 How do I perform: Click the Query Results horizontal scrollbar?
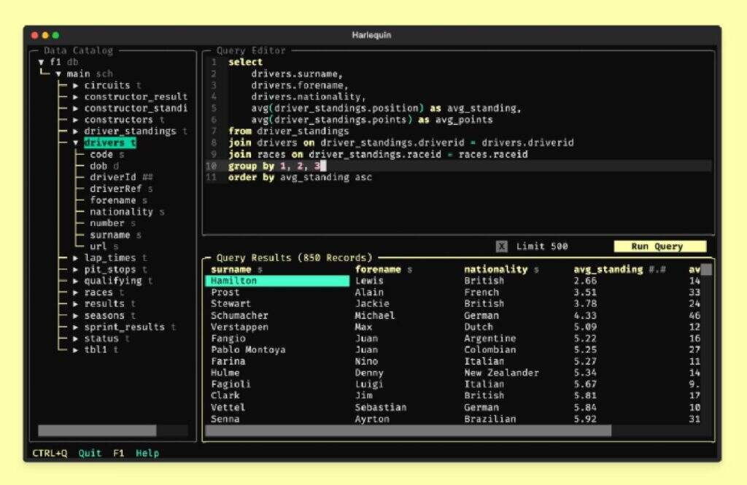point(409,431)
